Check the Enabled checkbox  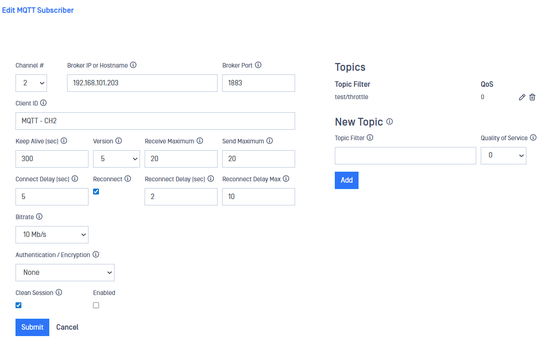click(96, 305)
